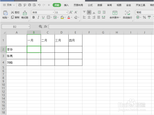Switch to the 数据 tab
This screenshot has width=154, height=115.
coord(100,5)
